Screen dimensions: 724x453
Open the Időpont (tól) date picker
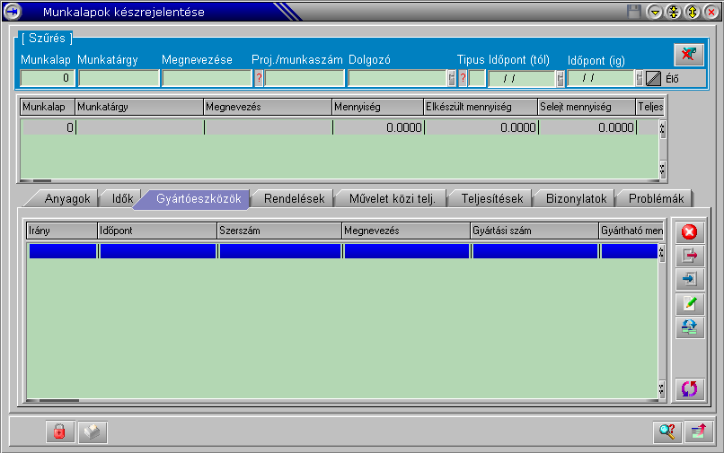point(560,78)
